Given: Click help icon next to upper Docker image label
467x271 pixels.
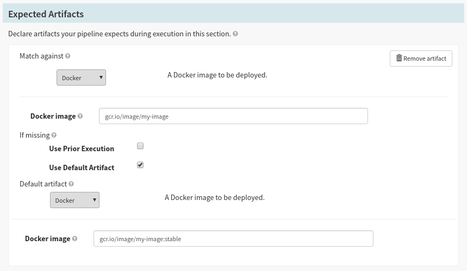Looking at the screenshot, I should 80,116.
